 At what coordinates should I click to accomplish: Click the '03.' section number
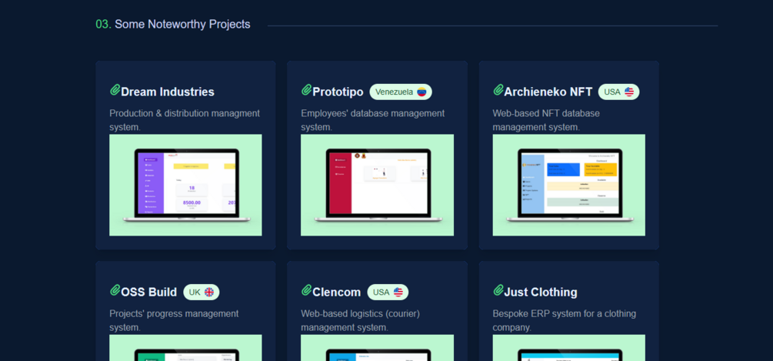[104, 24]
